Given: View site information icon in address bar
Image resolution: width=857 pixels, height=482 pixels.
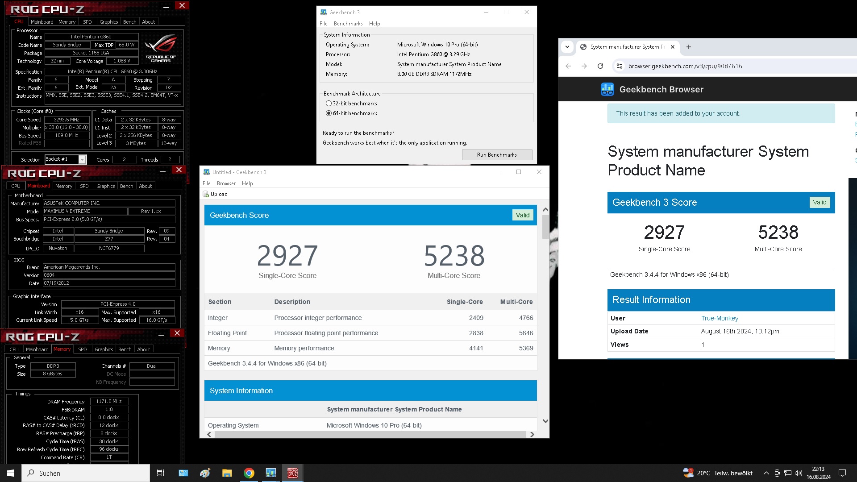Looking at the screenshot, I should pyautogui.click(x=619, y=66).
